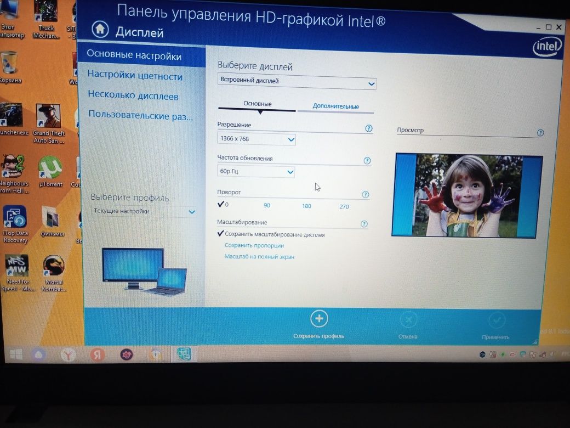Click Выберите профиль label
570x428 pixels.
click(130, 198)
